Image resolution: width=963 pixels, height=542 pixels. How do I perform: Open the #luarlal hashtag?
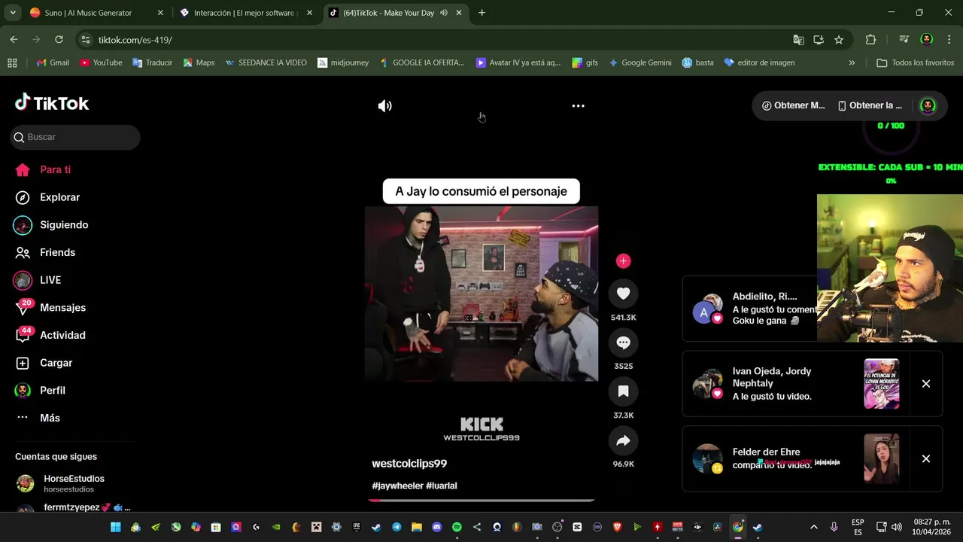point(442,486)
